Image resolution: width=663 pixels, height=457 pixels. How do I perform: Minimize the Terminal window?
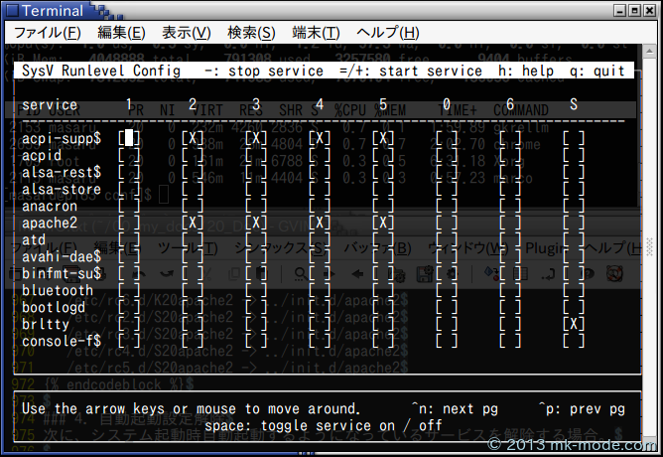(x=617, y=11)
